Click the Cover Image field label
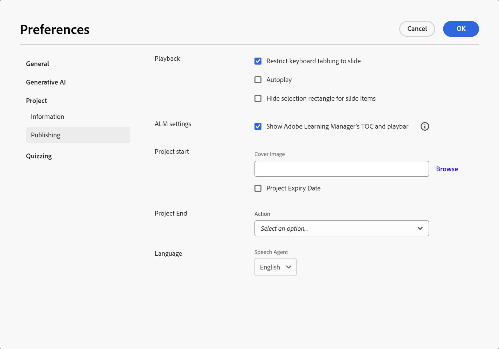 coord(270,154)
